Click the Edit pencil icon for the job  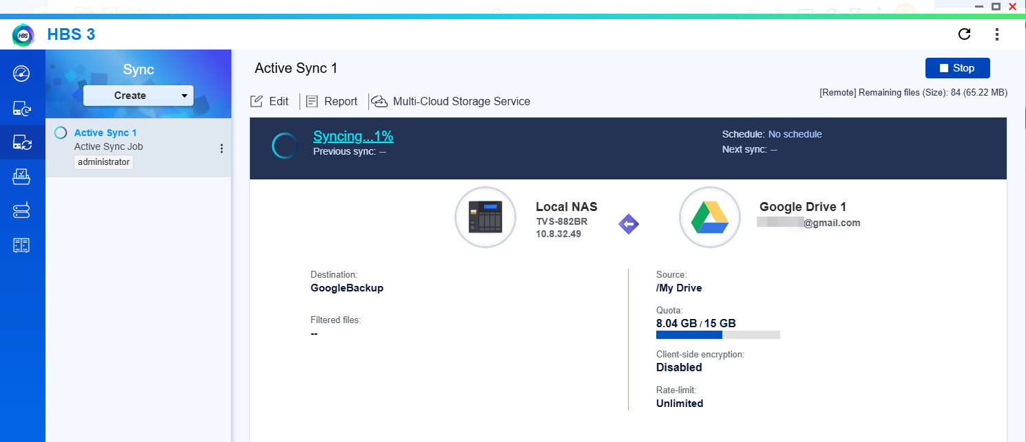pyautogui.click(x=258, y=101)
